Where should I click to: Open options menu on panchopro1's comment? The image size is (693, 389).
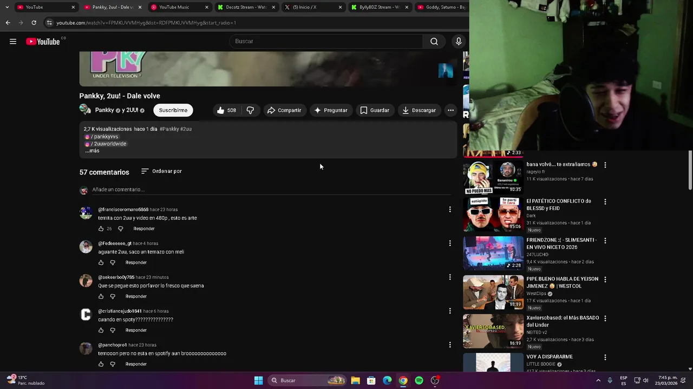(449, 345)
